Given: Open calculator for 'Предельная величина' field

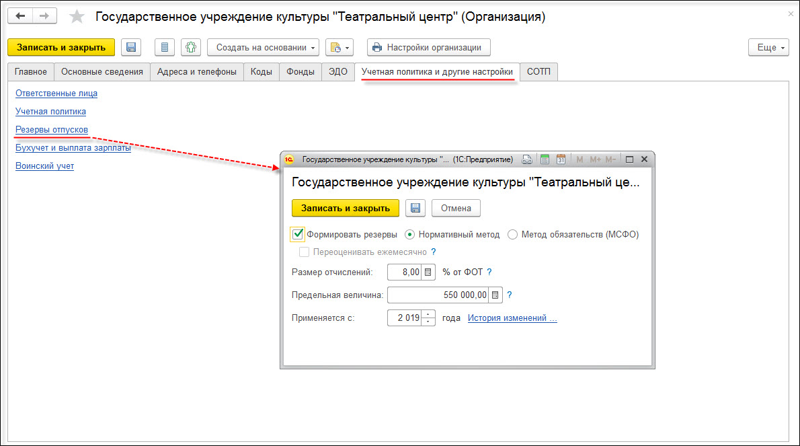Looking at the screenshot, I should (x=495, y=295).
